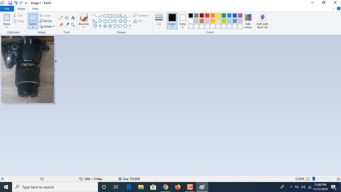341x192 pixels.
Task: Switch to the View tab
Action: pos(35,9)
